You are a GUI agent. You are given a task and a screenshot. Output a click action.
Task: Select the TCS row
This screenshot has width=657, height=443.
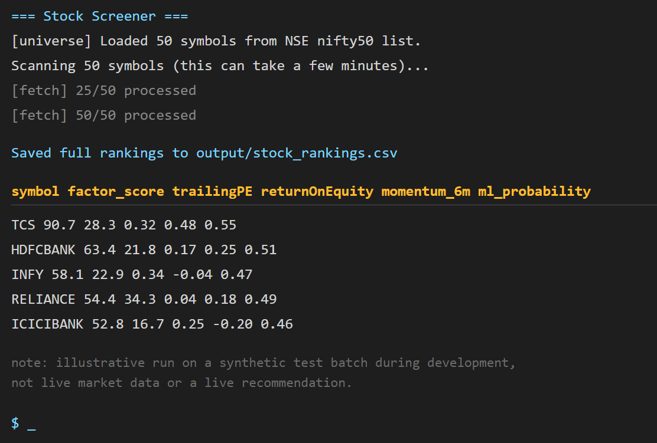123,225
